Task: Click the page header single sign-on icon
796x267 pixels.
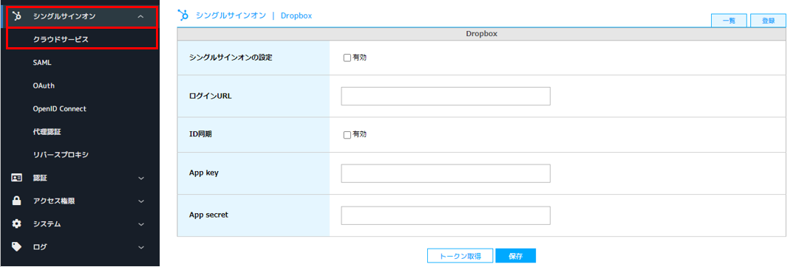Action: click(183, 15)
